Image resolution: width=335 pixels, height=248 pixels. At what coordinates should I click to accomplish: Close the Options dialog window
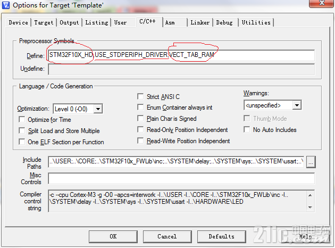321,3
